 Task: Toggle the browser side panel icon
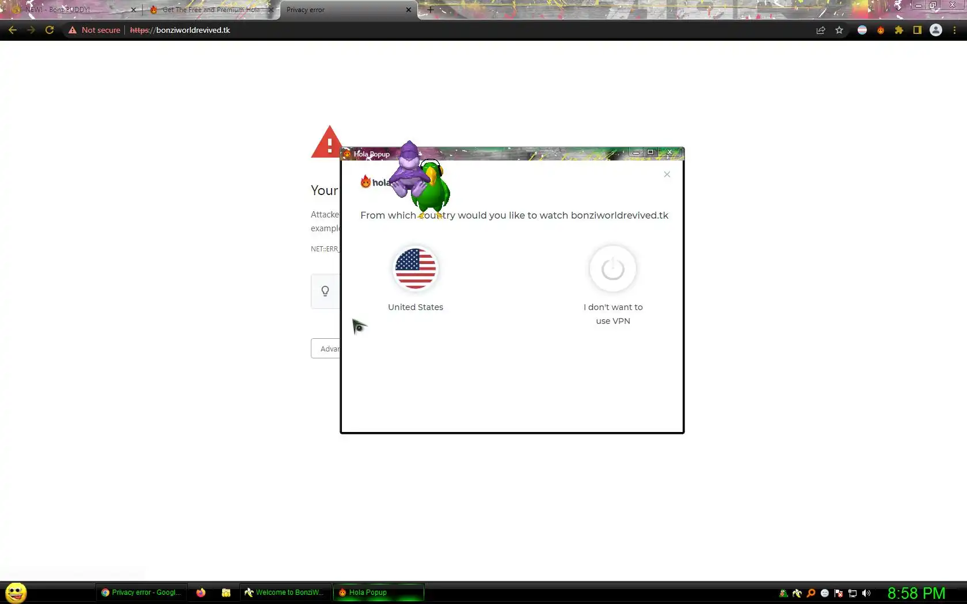tap(917, 30)
